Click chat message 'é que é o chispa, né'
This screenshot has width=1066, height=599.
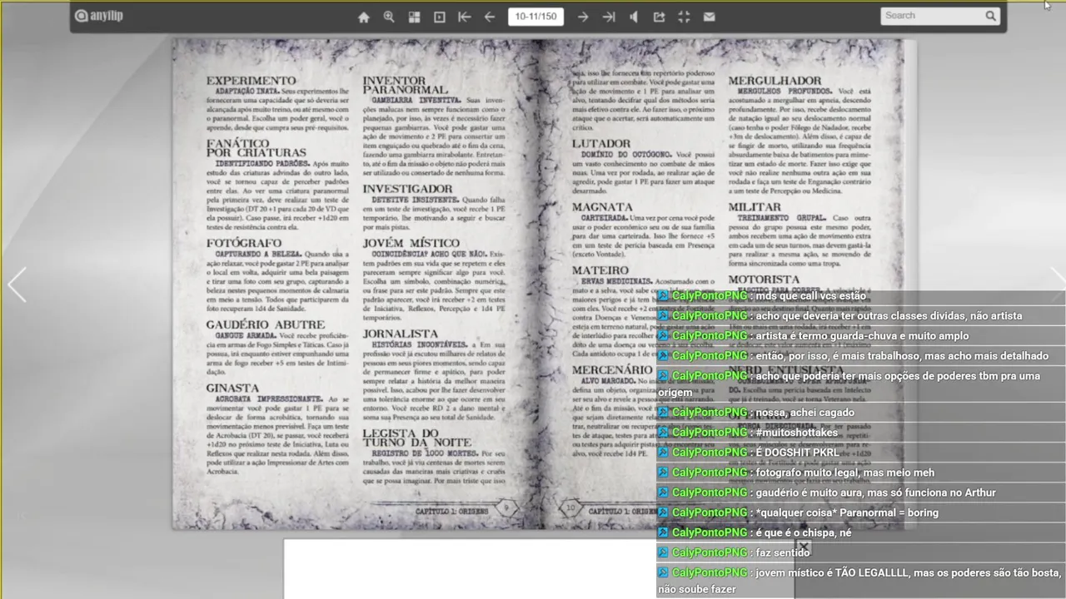pyautogui.click(x=804, y=532)
